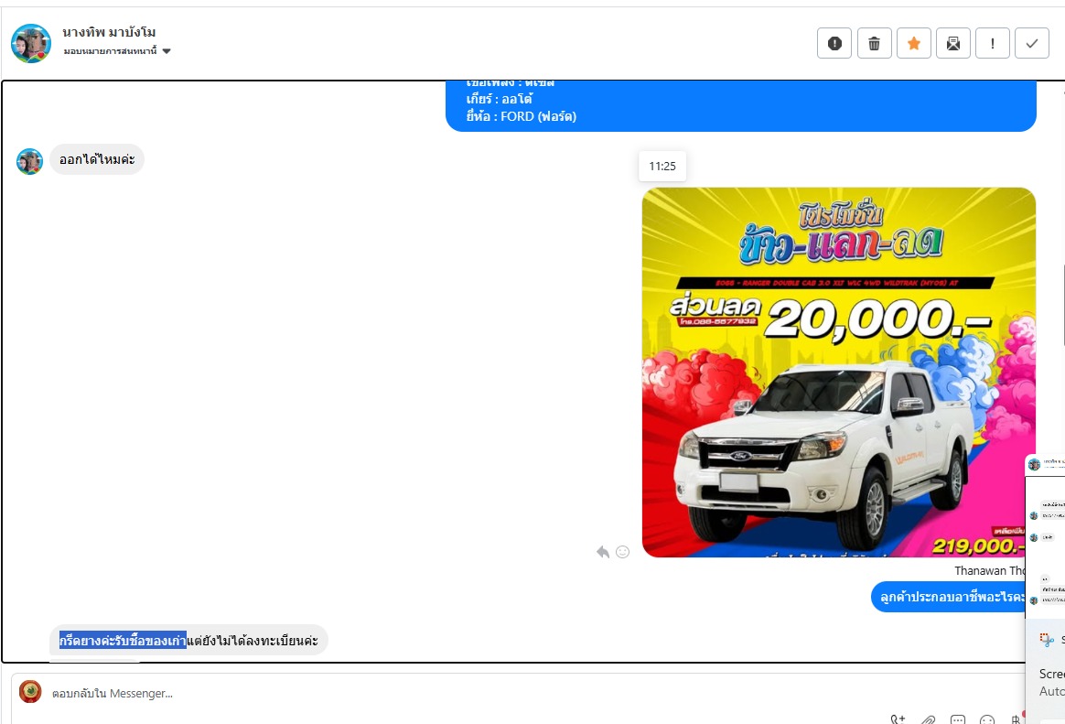Open saved replies speech bubble icon

(x=958, y=719)
